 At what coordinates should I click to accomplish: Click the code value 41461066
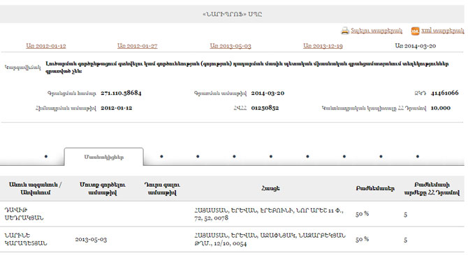tap(444, 93)
